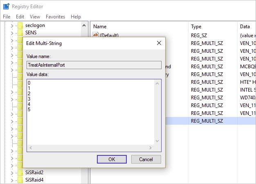Expand the SENS tree node
Screen dimensions: 256x184
(12, 33)
